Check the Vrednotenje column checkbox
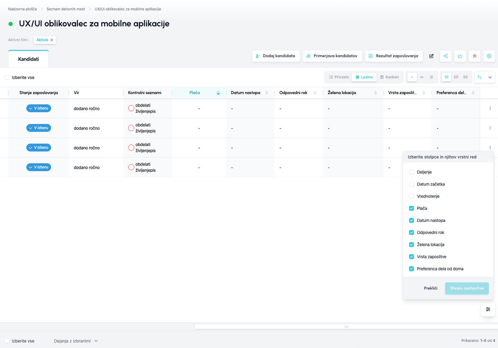 click(412, 196)
